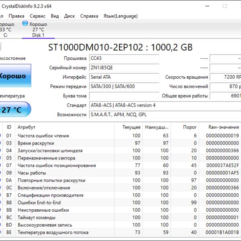Viewport: 241px width, 241px height.
Task: Select the Таймаут команды row
Action: point(120,217)
